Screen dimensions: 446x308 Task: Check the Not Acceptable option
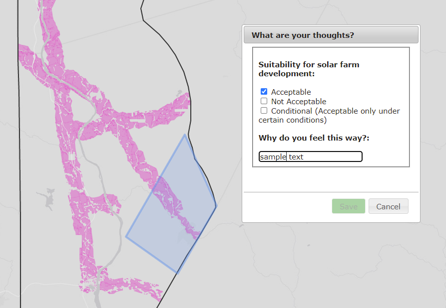click(x=264, y=101)
